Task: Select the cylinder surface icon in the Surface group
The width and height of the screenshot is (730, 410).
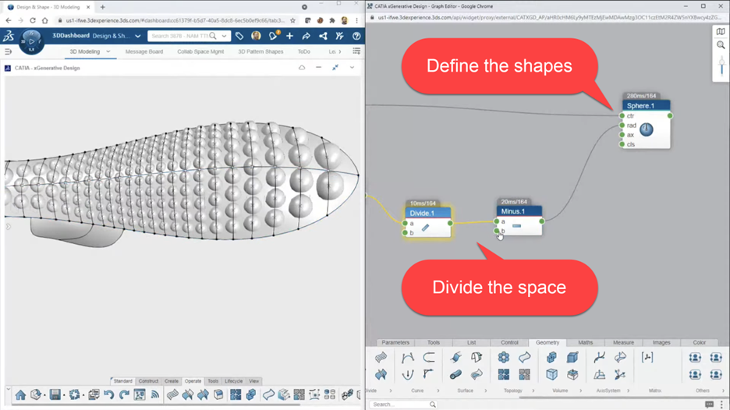Action: (x=455, y=374)
